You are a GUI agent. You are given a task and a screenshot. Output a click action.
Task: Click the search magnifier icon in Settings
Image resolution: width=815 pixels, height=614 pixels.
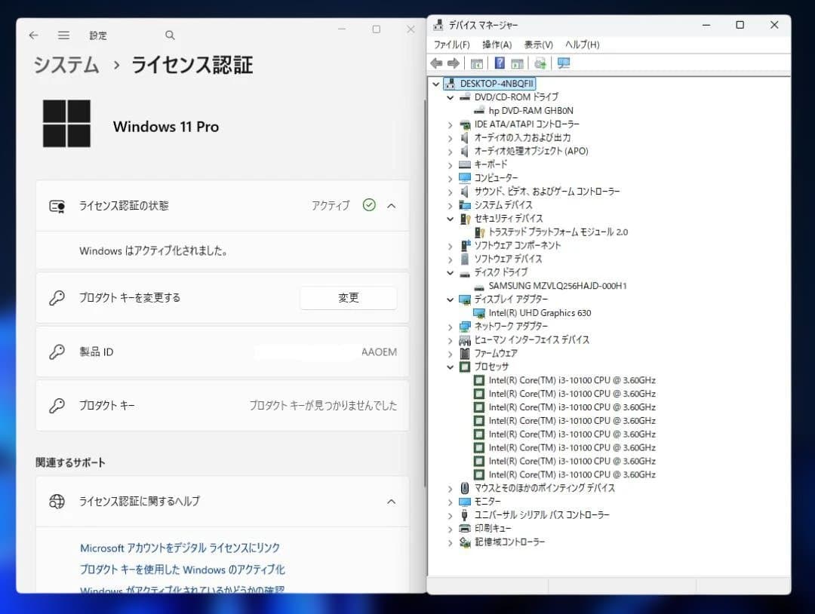(x=170, y=35)
